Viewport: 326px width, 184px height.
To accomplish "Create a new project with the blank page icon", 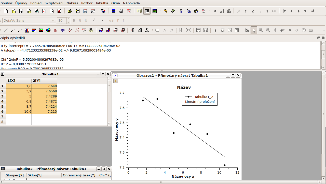I will coord(6,11).
